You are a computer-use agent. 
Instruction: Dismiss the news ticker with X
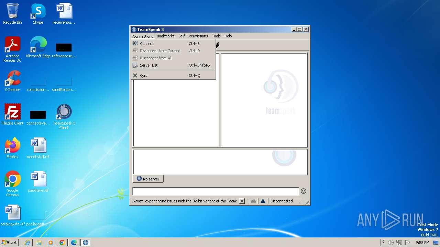tap(242, 201)
